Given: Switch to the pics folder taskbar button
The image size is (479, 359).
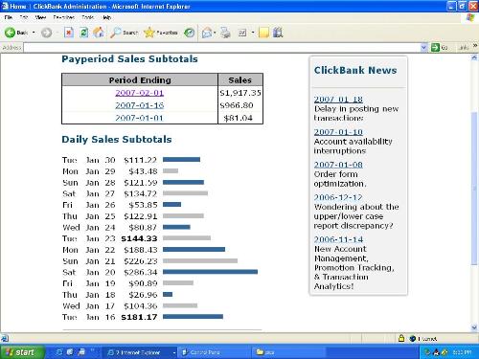Looking at the screenshot, I should [288, 352].
